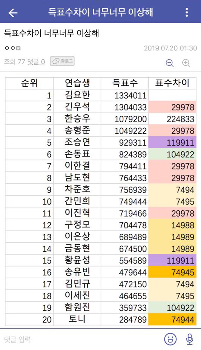Select trainee name 송유빈

77,272
